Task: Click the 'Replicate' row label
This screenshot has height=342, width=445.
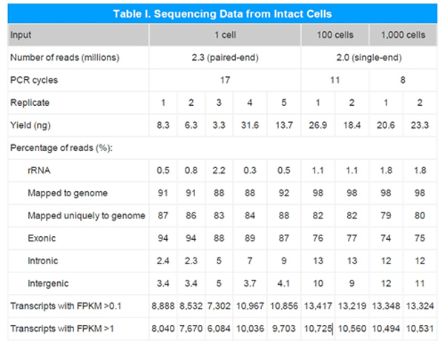Action: [30, 101]
